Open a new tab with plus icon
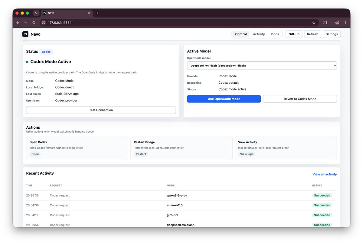 97,13
